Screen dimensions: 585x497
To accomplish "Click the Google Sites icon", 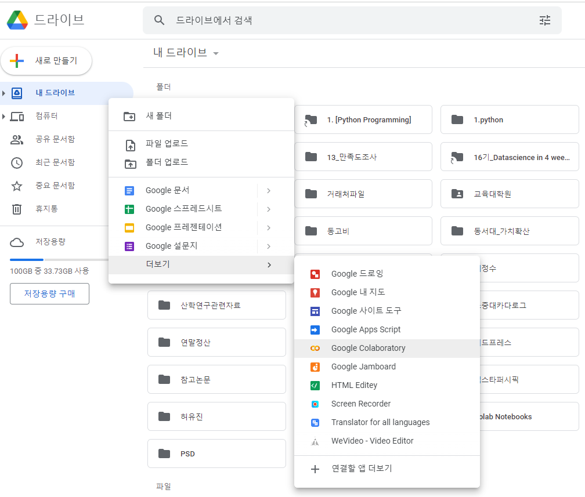I will (x=315, y=311).
